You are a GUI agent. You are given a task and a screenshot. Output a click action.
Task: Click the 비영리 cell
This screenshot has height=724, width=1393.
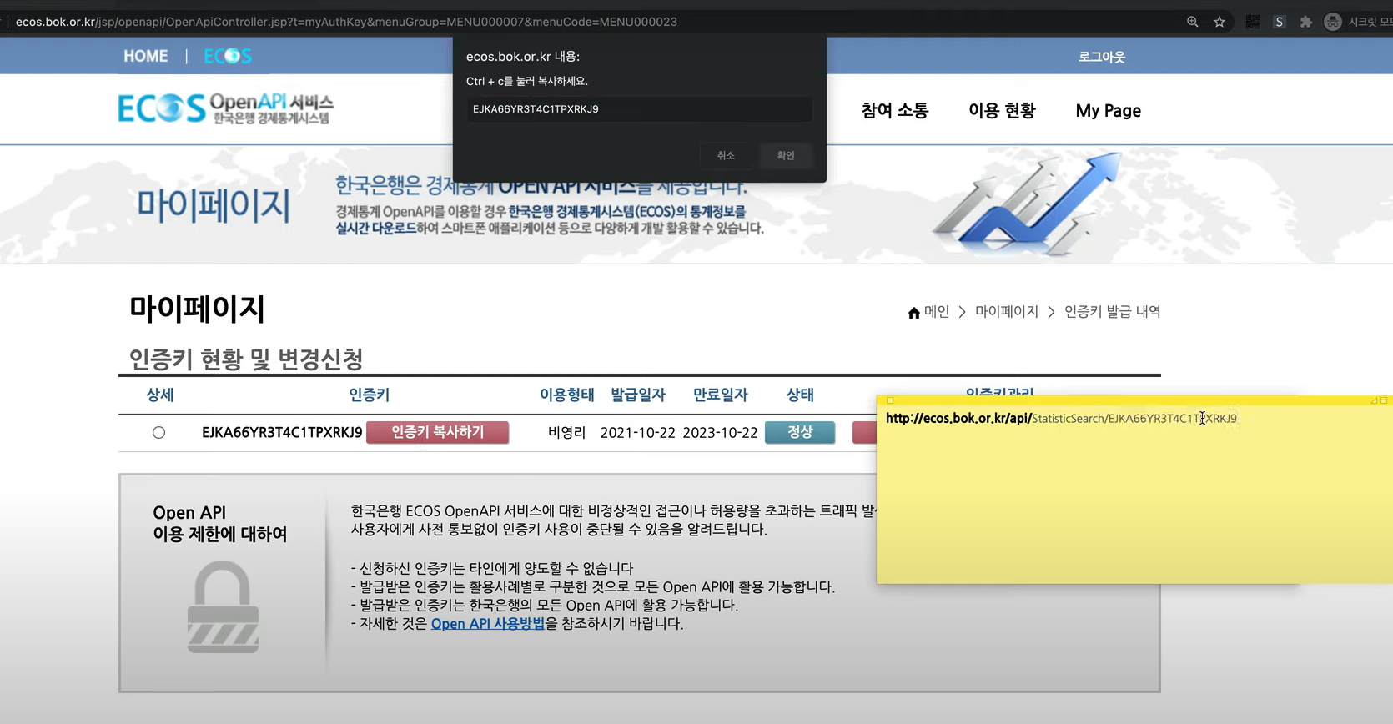566,432
